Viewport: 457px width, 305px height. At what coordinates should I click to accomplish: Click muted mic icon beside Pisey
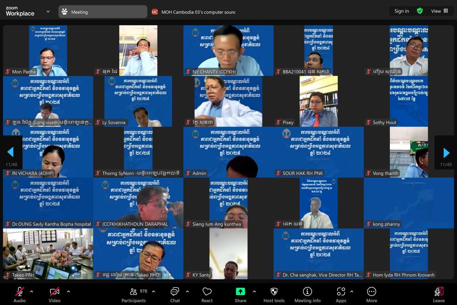point(278,122)
